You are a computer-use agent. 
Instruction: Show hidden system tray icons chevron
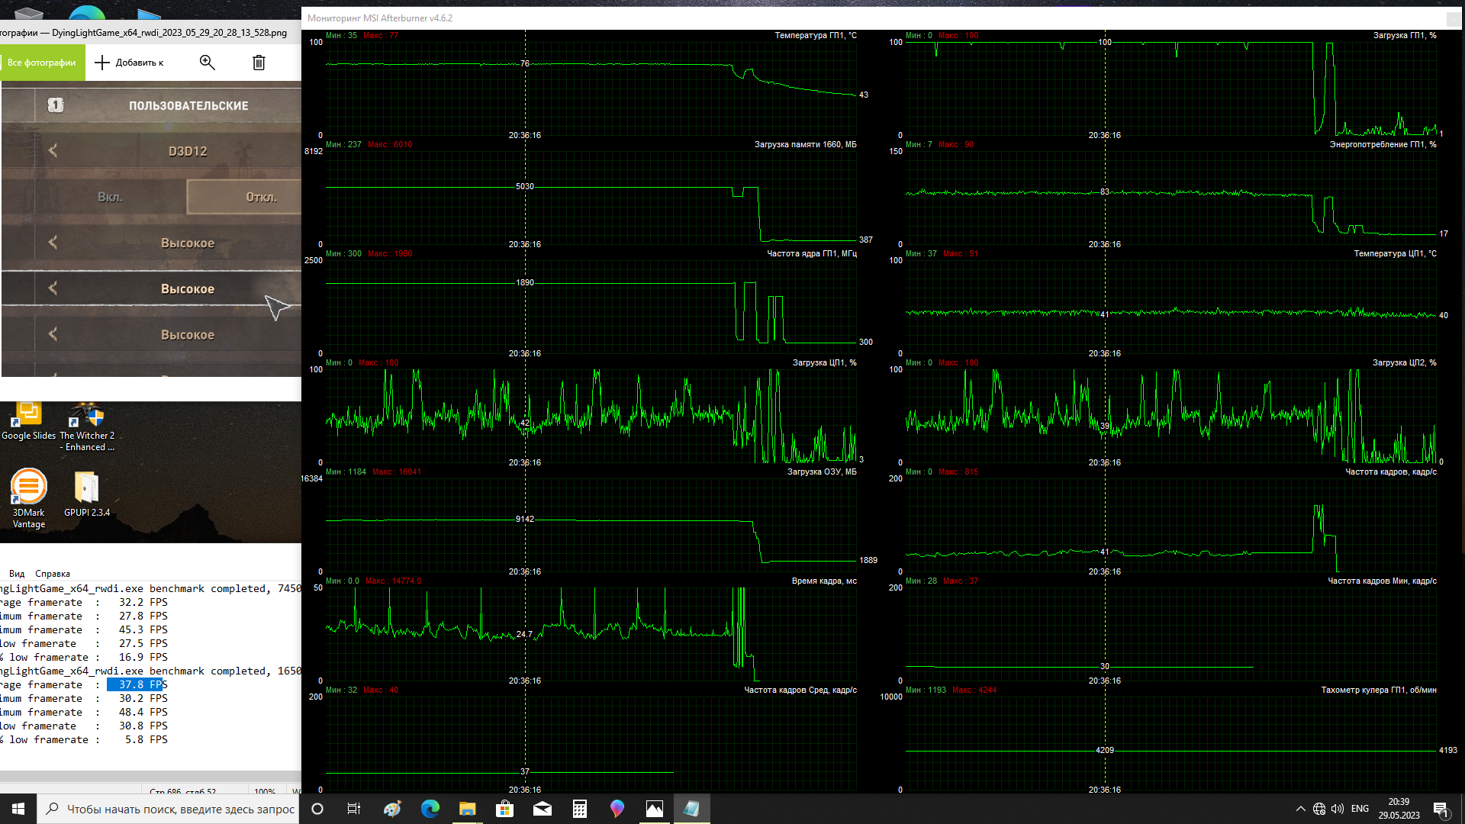(1301, 809)
